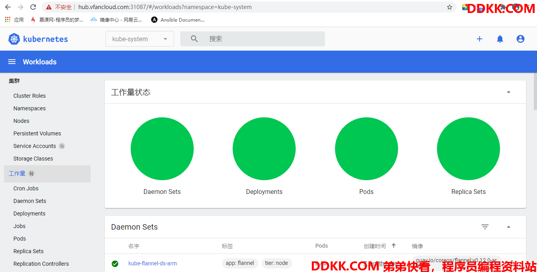This screenshot has width=537, height=272.
Task: Open Replica Sets in sidebar
Action: coord(28,251)
